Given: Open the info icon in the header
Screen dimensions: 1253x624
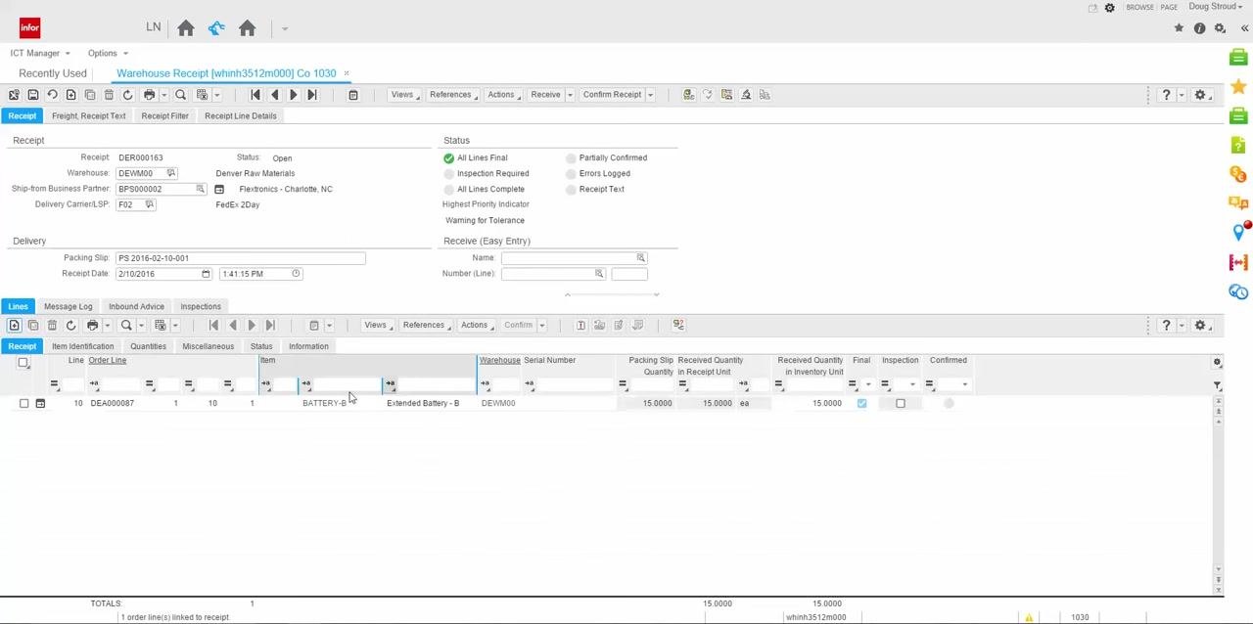Looking at the screenshot, I should pyautogui.click(x=1199, y=28).
